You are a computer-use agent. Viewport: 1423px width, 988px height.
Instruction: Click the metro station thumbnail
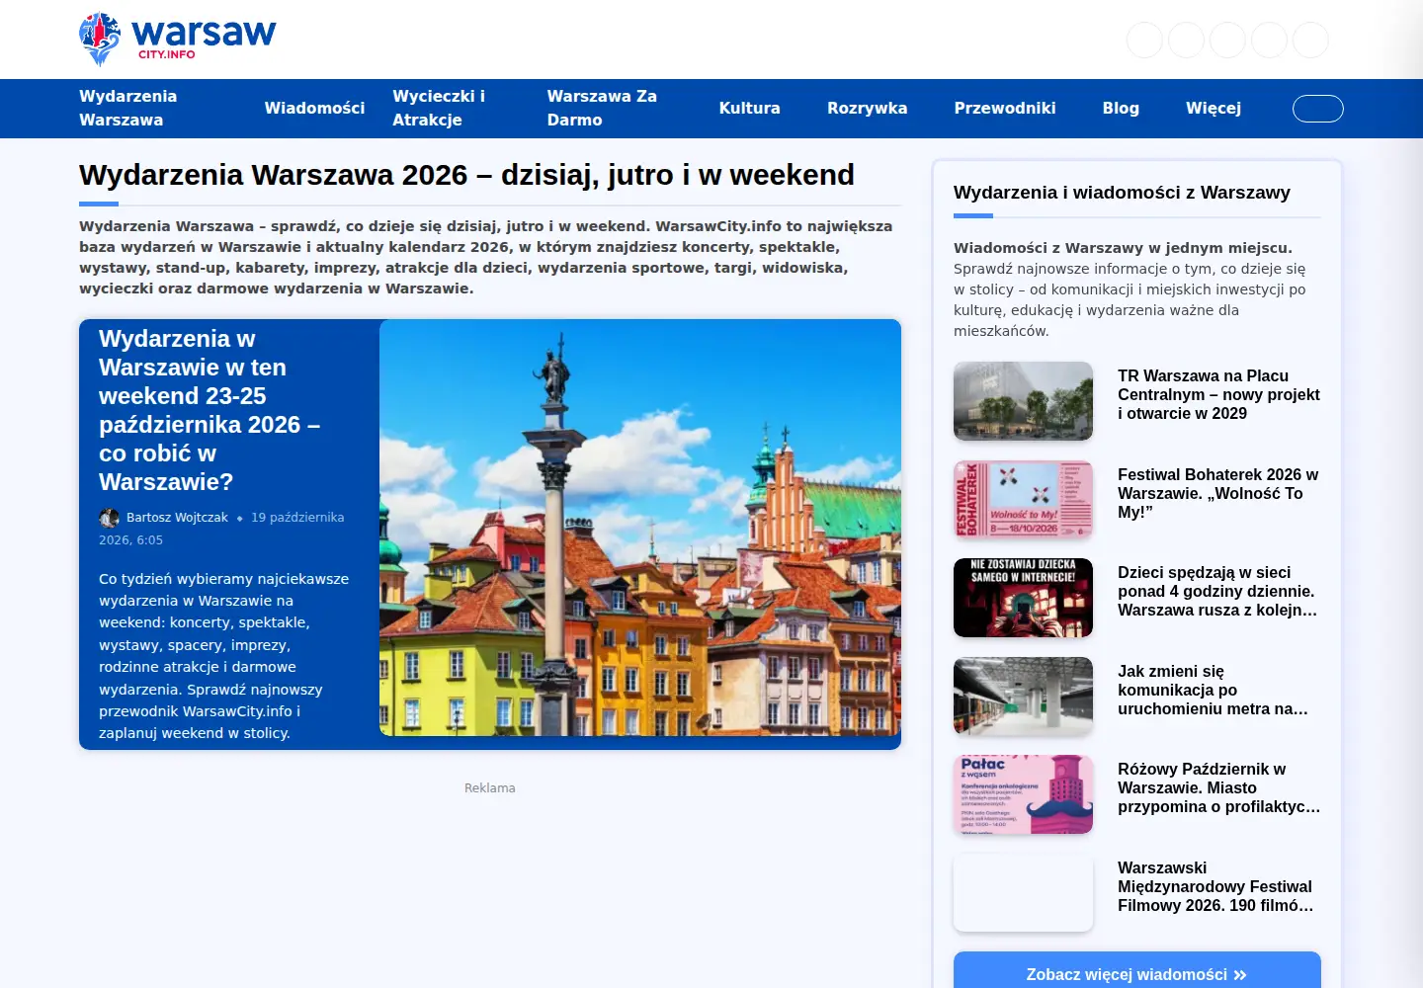pos(1023,696)
